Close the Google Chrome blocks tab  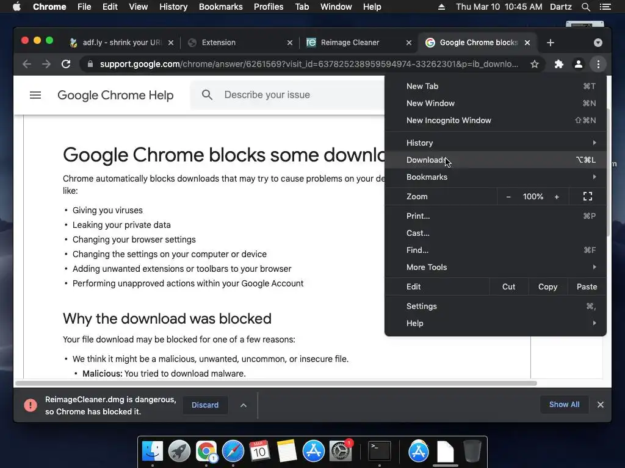[x=527, y=43]
